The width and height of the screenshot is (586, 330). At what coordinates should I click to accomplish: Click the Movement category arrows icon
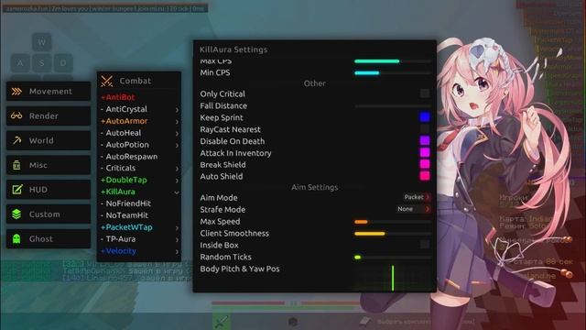coord(16,92)
